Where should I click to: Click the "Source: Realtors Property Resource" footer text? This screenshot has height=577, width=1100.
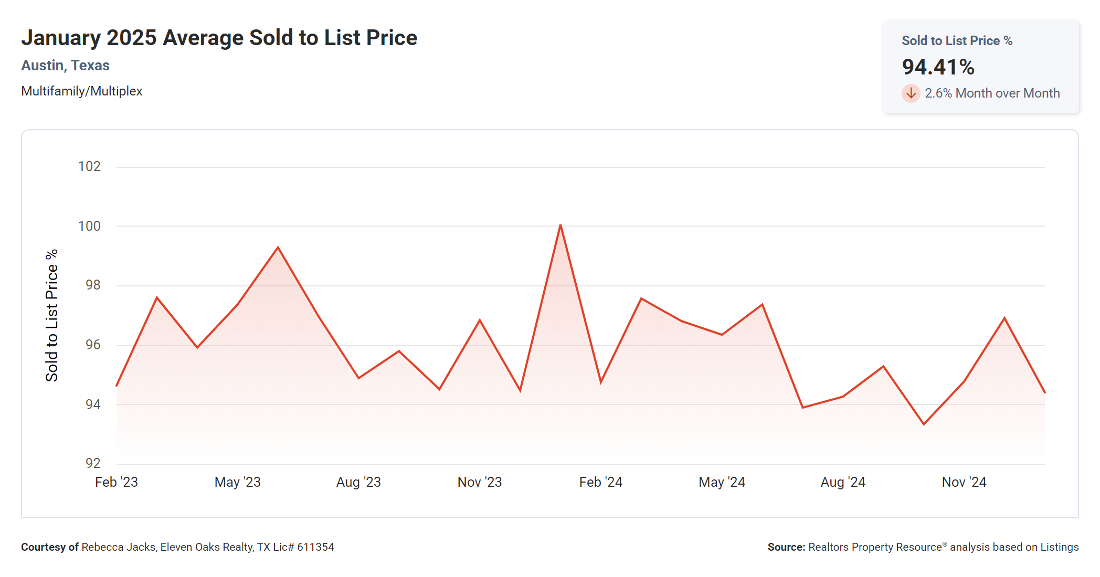pyautogui.click(x=923, y=547)
